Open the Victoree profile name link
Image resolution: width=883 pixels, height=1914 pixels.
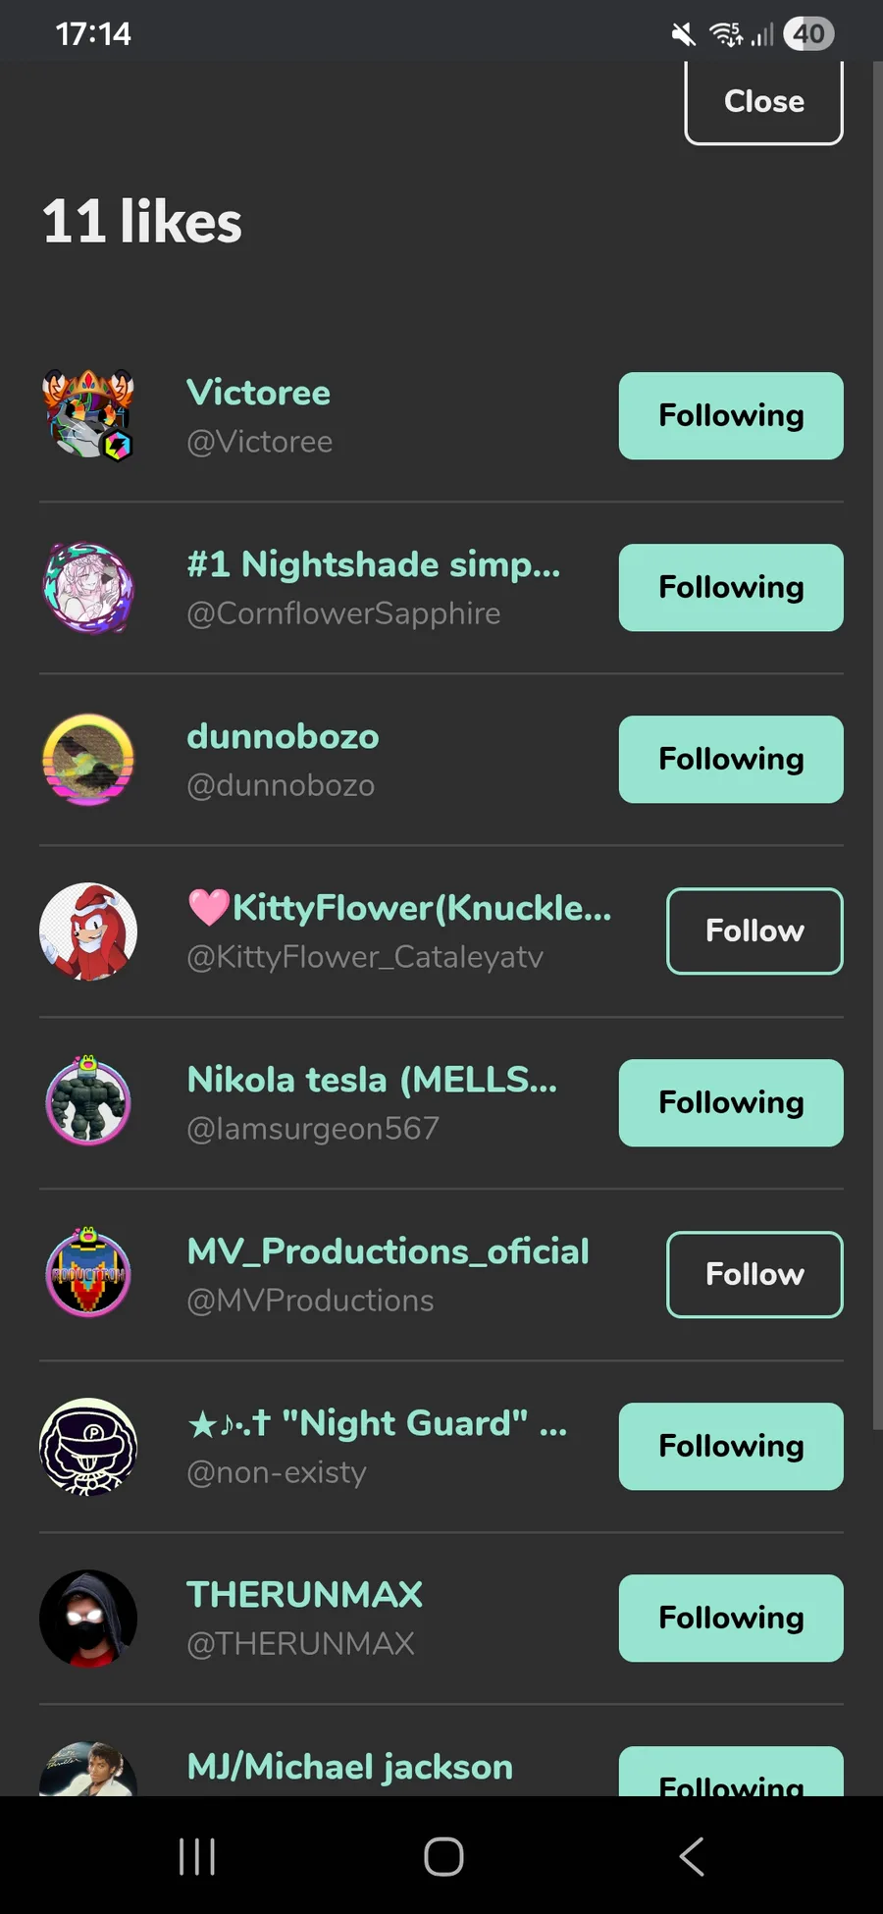(259, 394)
